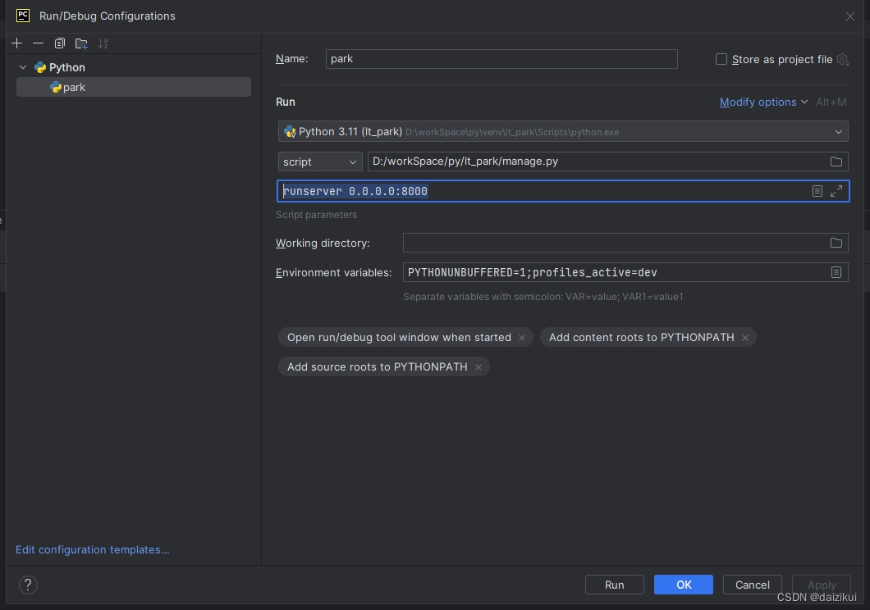Open help with the question mark icon
870x610 pixels.
[x=28, y=585]
